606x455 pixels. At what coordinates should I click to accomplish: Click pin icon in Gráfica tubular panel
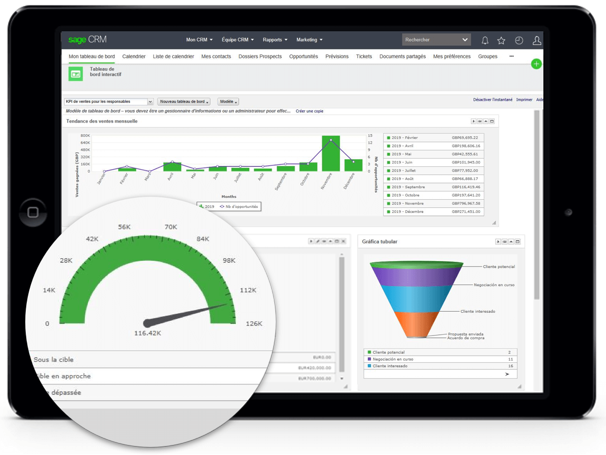click(x=504, y=242)
